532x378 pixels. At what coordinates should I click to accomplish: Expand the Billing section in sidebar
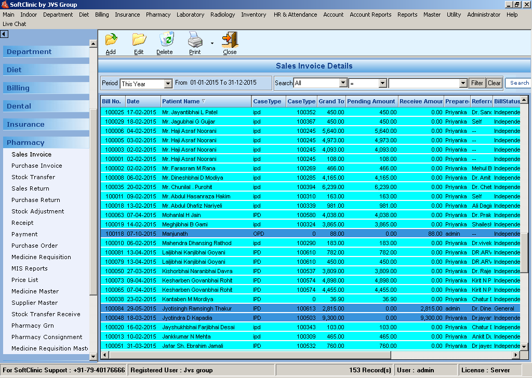pyautogui.click(x=18, y=88)
